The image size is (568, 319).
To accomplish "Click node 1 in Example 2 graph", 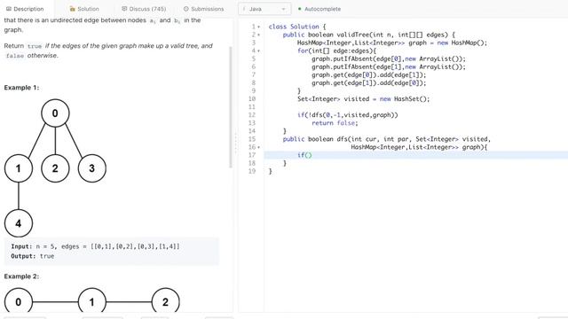I will tap(92, 301).
